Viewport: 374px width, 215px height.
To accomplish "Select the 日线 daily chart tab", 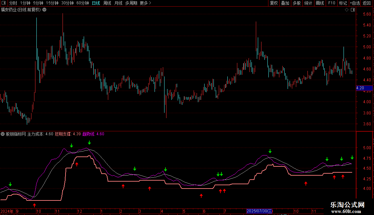I will (96, 3).
